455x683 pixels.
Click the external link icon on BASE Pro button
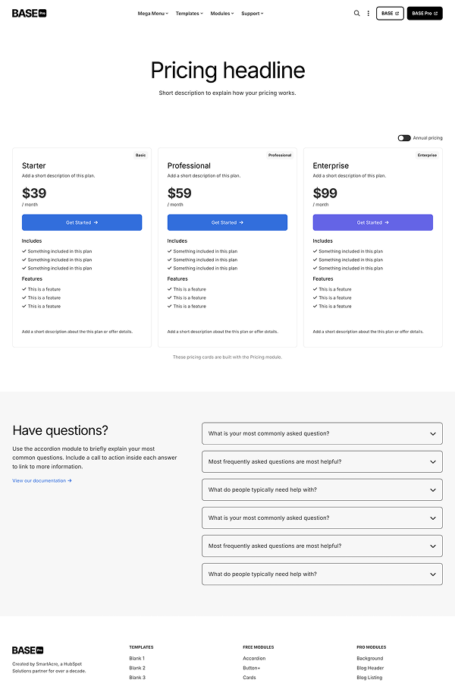pos(435,13)
